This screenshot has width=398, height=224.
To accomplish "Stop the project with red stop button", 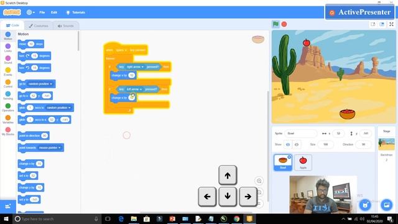I will (x=284, y=24).
